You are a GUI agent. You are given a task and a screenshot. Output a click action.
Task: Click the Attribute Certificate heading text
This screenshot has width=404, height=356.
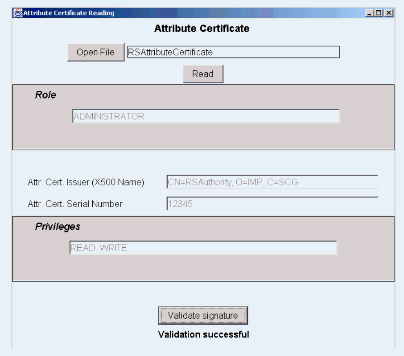pos(202,29)
